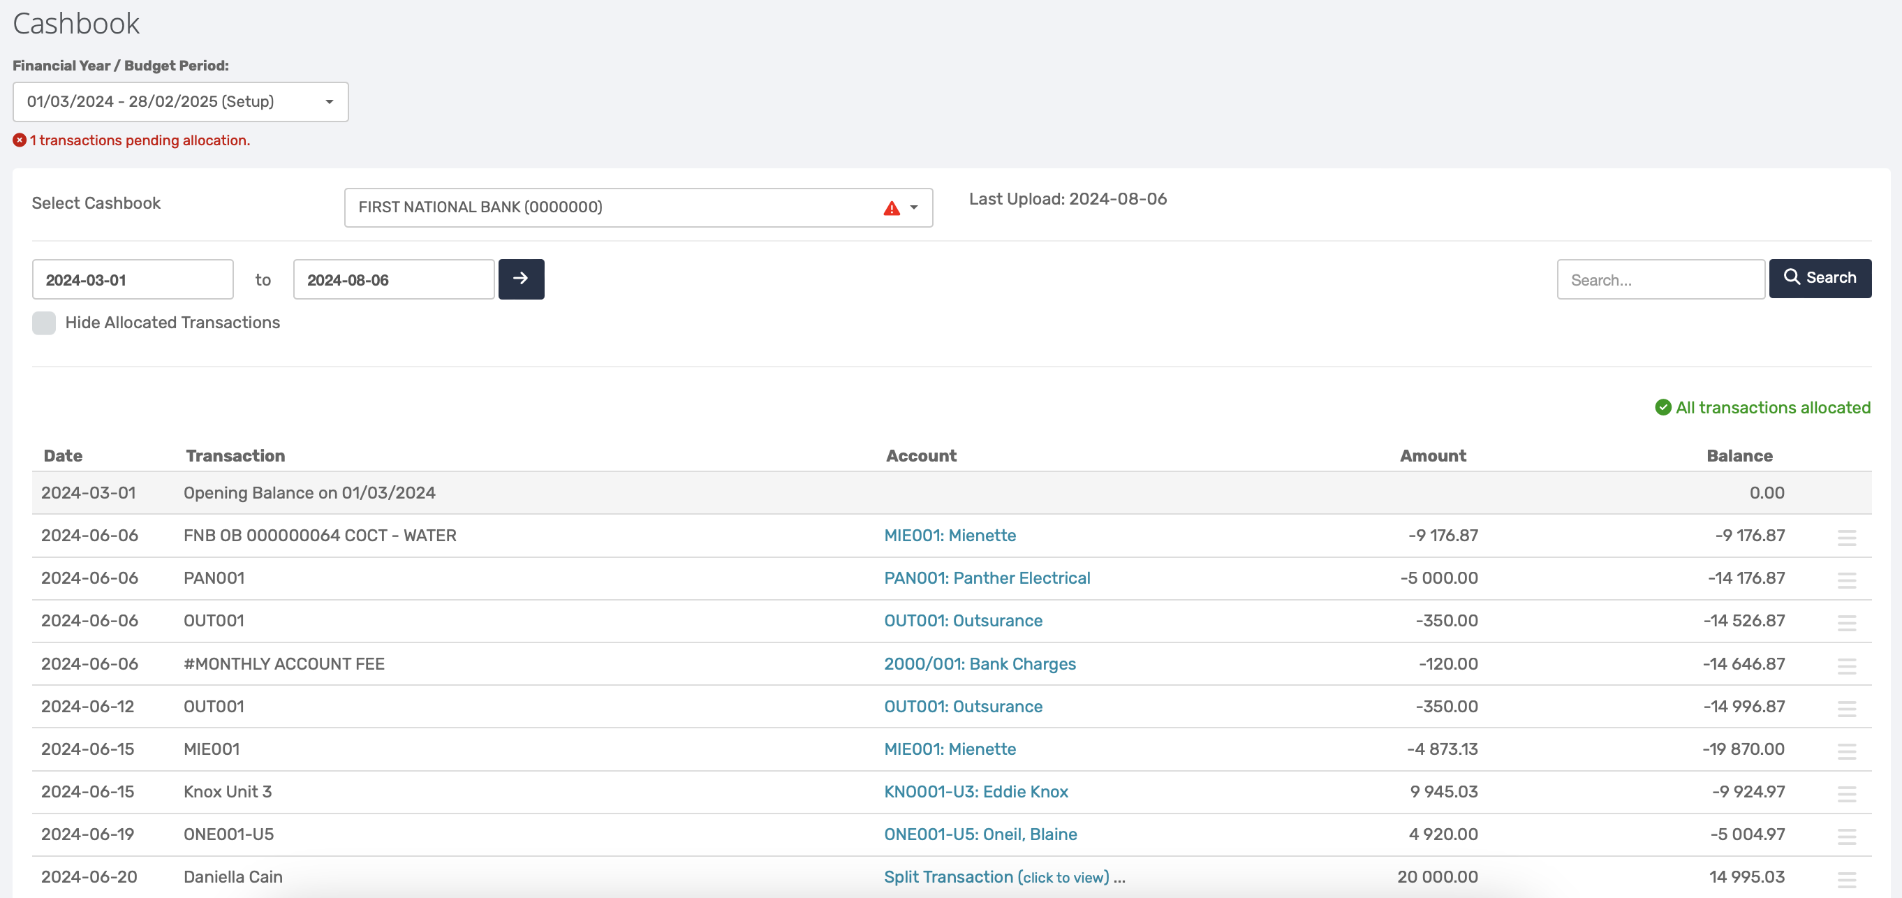The width and height of the screenshot is (1902, 898).
Task: Click the date range go arrow button
Action: coord(521,279)
